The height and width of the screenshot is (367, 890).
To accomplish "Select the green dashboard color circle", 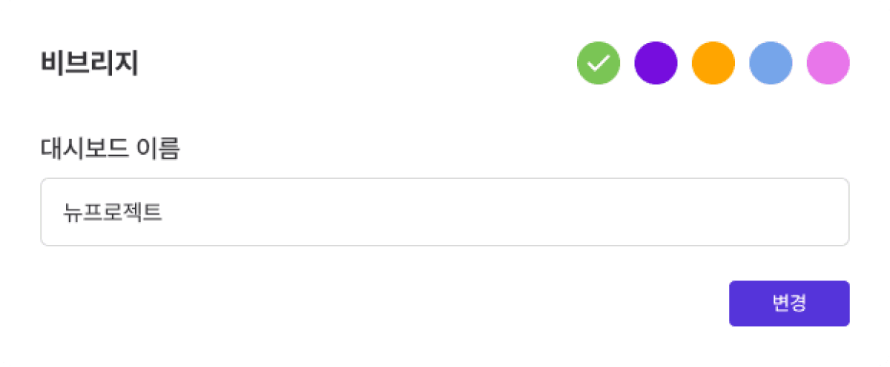I will click(x=599, y=63).
